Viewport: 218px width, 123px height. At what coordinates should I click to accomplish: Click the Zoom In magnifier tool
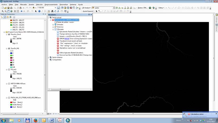pos(2,11)
